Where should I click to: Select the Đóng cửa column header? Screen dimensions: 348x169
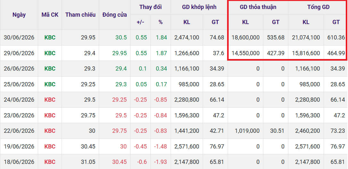point(115,15)
